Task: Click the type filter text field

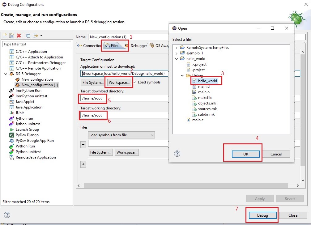Action: [37, 44]
